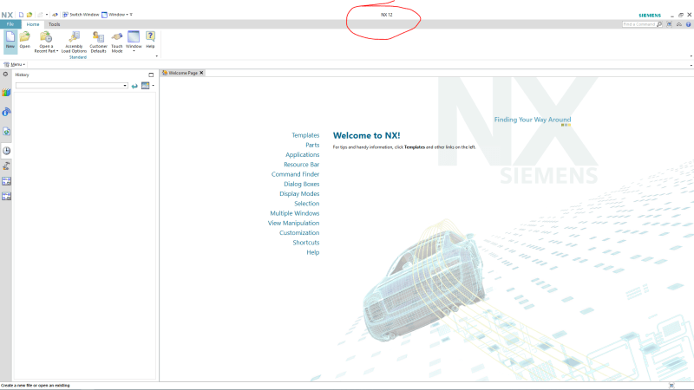The image size is (694, 390).
Task: Open the File tab
Action: coord(10,24)
